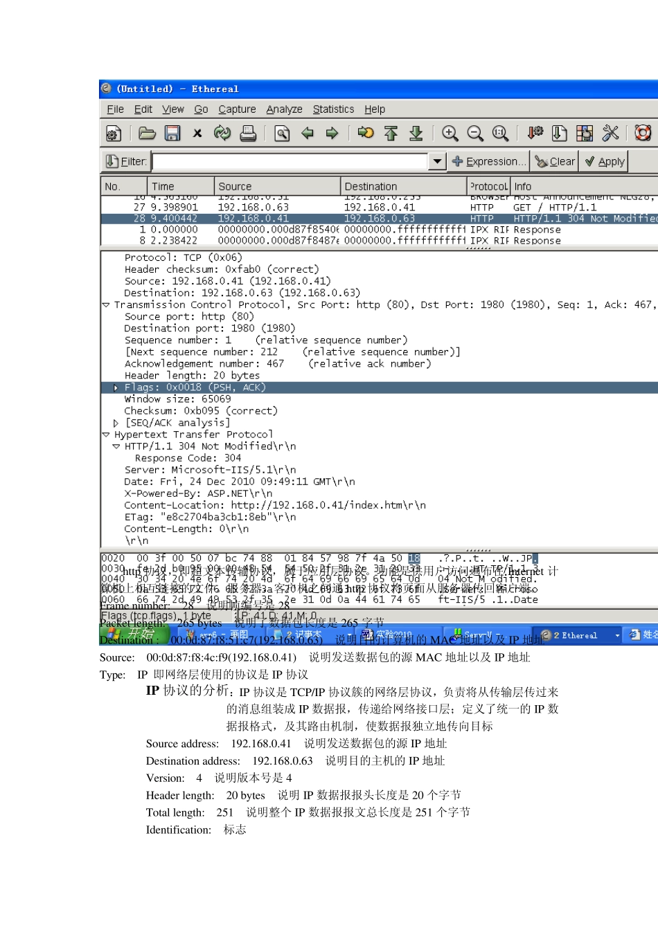Select the 'Source port: http (80)' line
Image resolution: width=658 pixels, height=930 pixels.
click(189, 317)
